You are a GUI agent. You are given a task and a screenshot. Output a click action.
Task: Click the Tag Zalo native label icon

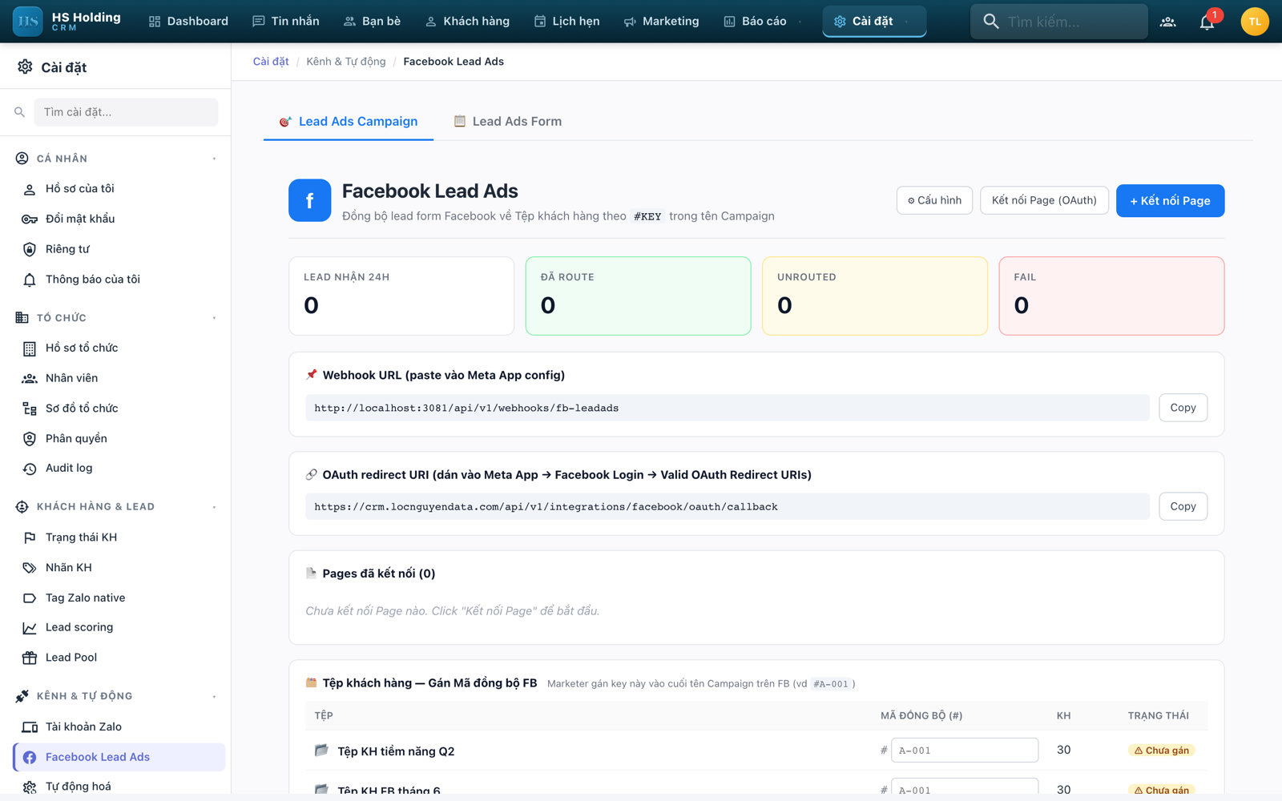30,598
